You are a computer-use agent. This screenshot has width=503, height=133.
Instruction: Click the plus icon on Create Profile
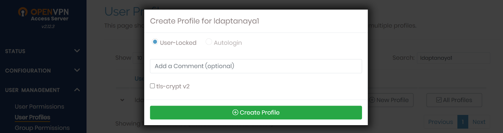(x=235, y=112)
